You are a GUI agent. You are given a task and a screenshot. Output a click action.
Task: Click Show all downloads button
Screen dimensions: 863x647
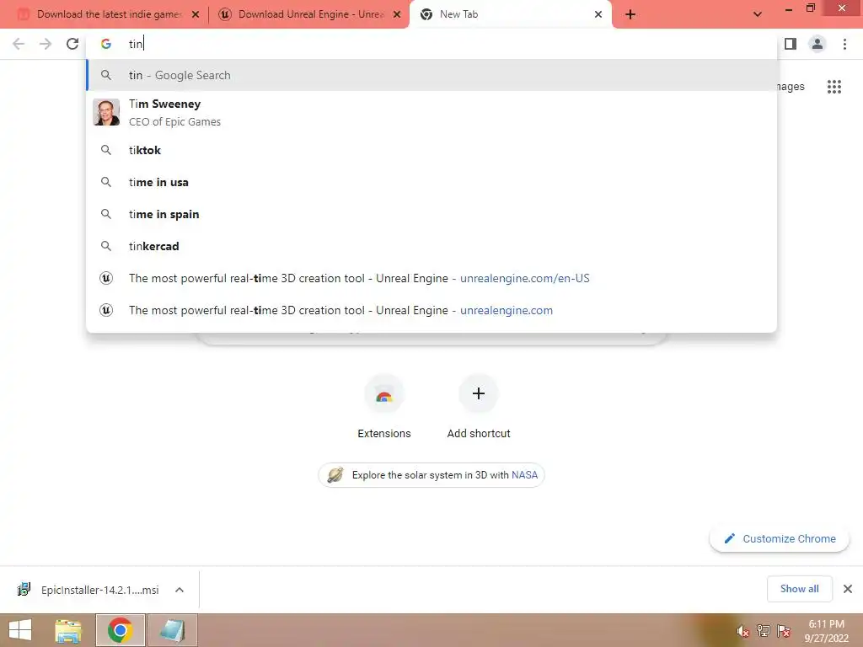[x=799, y=589]
